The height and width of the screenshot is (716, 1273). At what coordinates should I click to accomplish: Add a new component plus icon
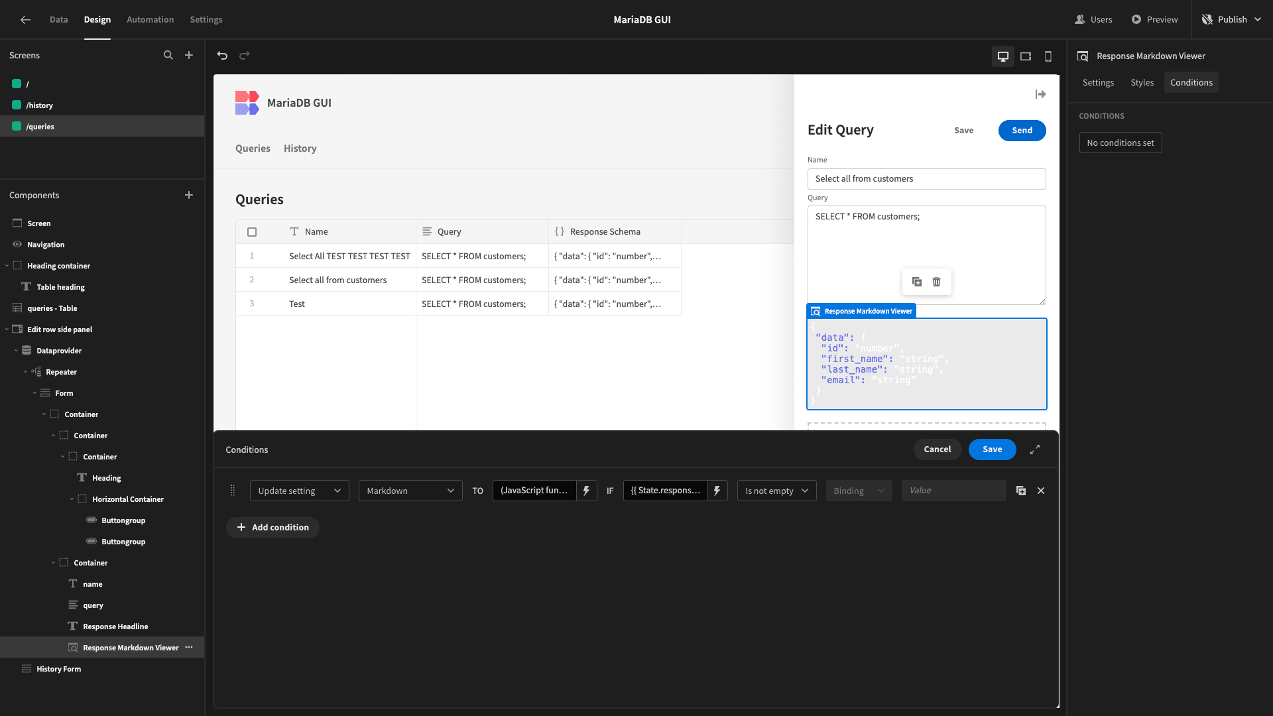[x=189, y=195]
